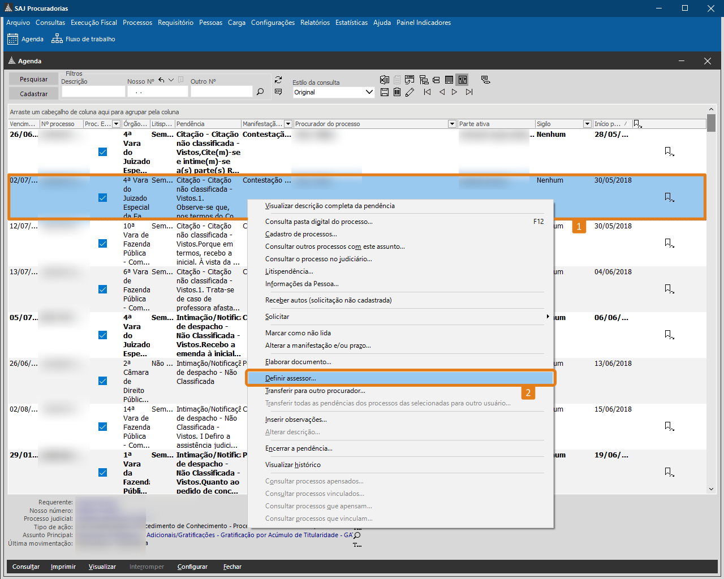Click the bookmark flag on the 30/05/2018 highlighted row
724x579 pixels.
click(669, 197)
